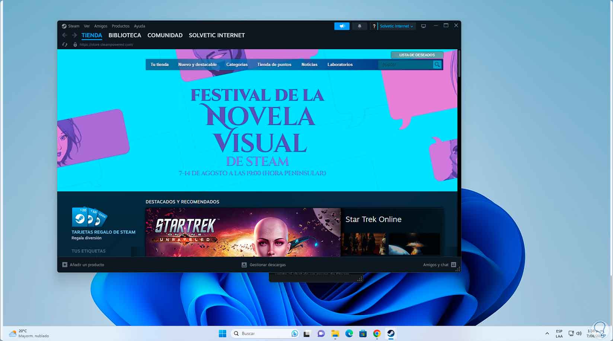The width and height of the screenshot is (613, 341).
Task: Switch to the COMUNIDAD tab
Action: 165,35
